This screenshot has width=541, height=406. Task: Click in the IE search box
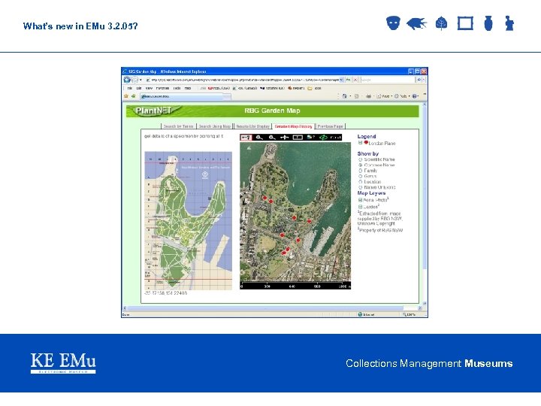[388, 80]
